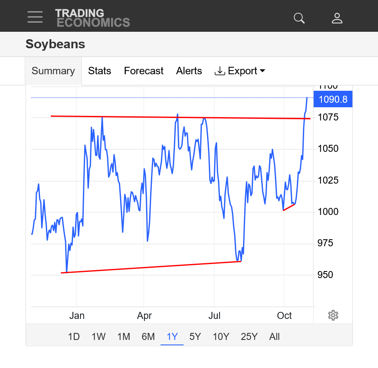Image resolution: width=378 pixels, height=368 pixels.
Task: Choose the 1M time range
Action: pos(123,337)
